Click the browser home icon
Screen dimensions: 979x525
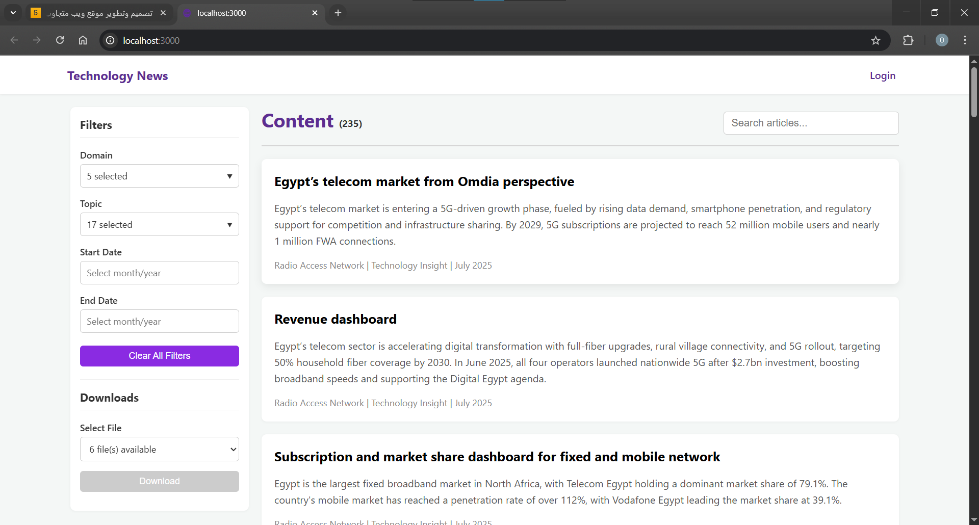click(x=83, y=40)
